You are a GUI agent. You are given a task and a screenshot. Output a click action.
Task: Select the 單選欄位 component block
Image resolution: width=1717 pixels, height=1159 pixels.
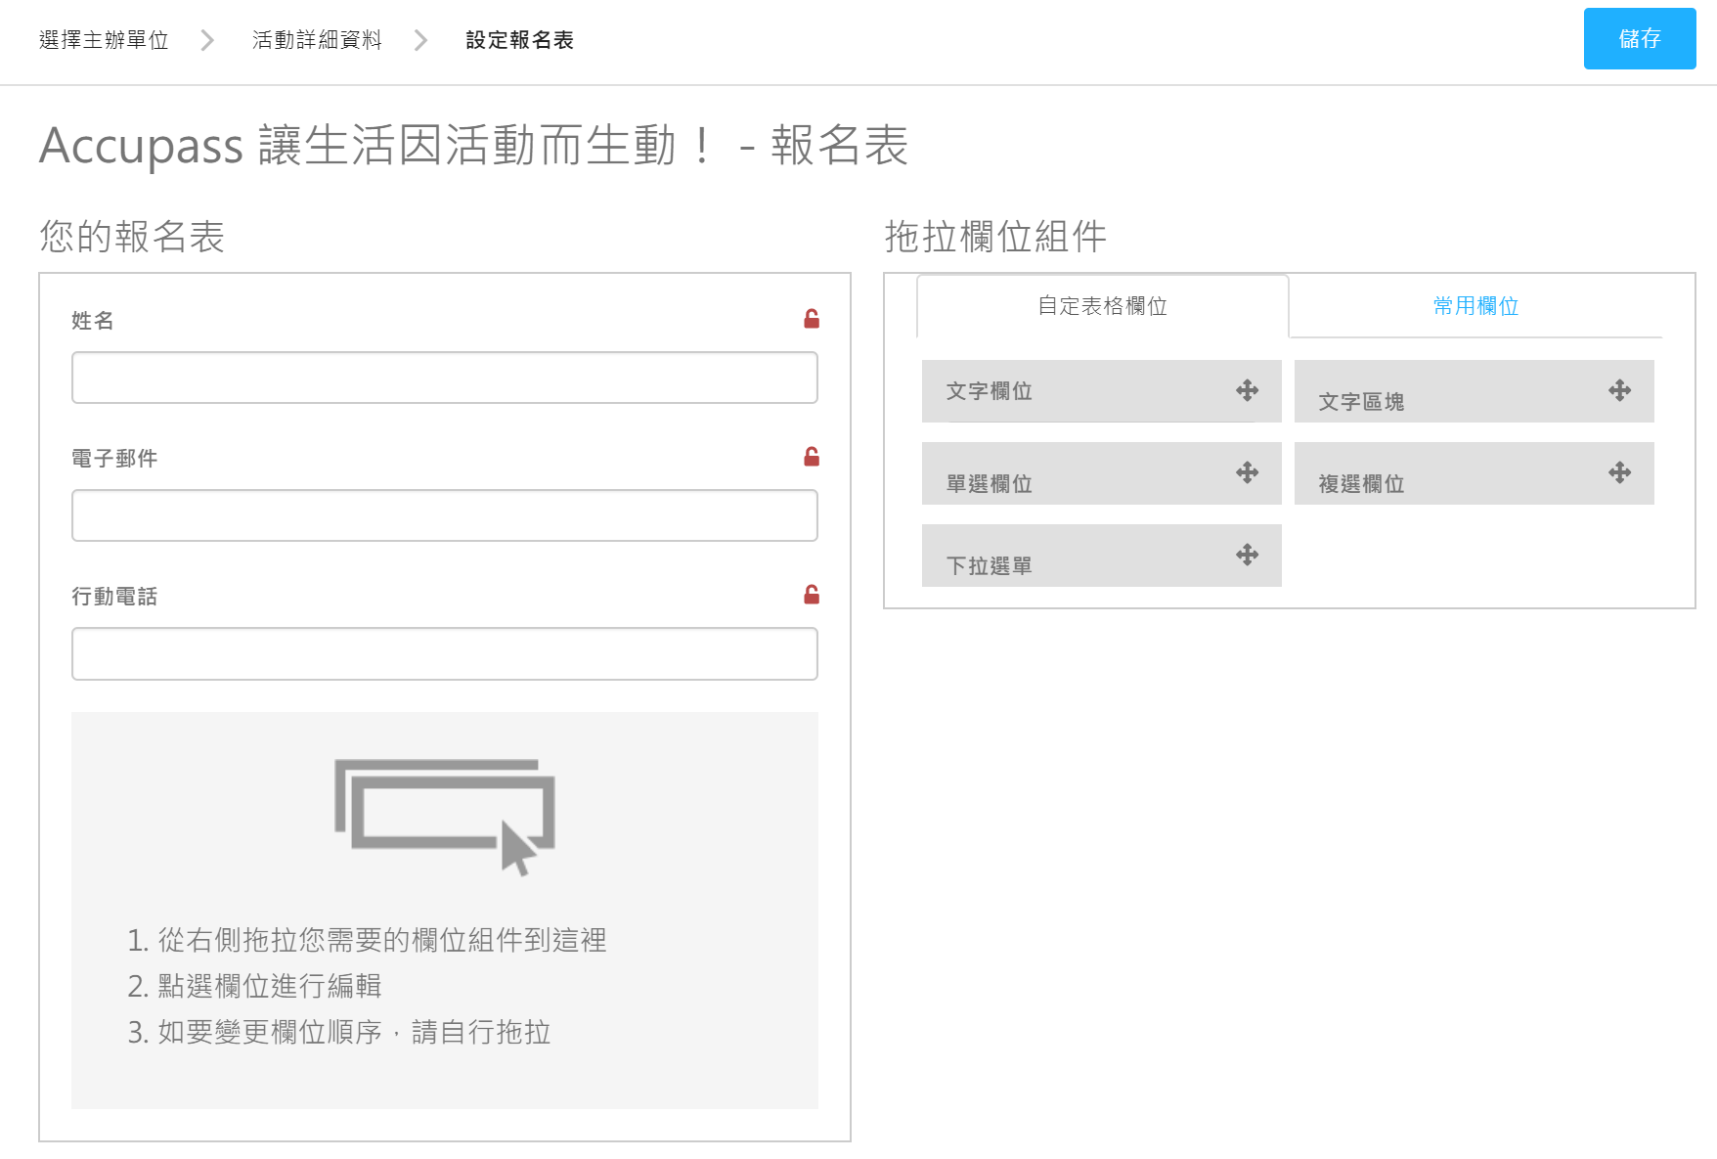tap(1102, 473)
